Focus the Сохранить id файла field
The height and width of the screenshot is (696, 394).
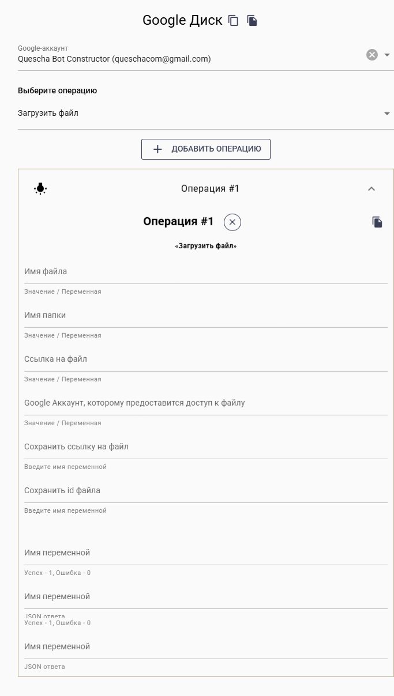pos(205,491)
